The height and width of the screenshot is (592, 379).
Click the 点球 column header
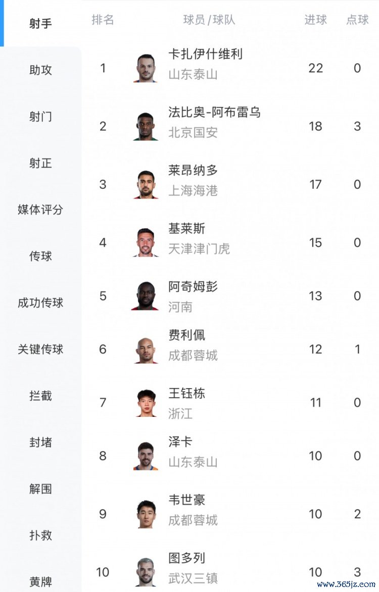coord(357,20)
